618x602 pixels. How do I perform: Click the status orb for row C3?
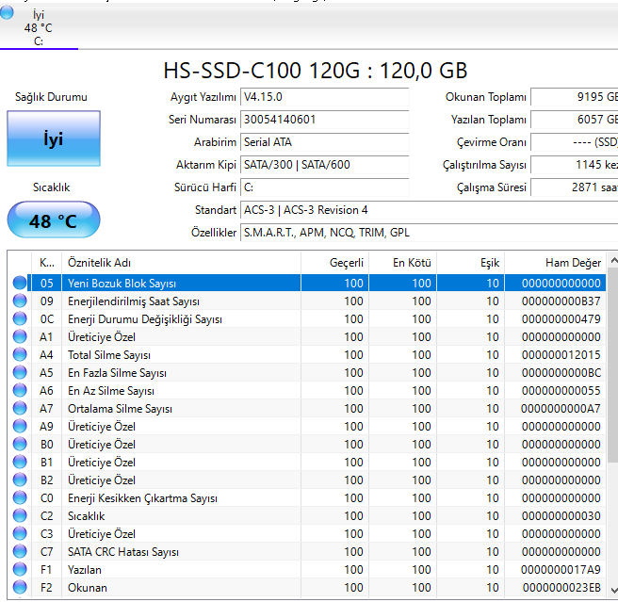[20, 534]
